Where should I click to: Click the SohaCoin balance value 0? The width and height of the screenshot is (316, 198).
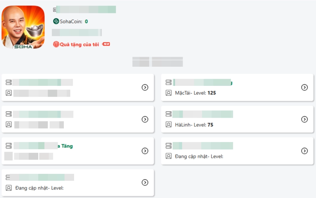click(86, 21)
